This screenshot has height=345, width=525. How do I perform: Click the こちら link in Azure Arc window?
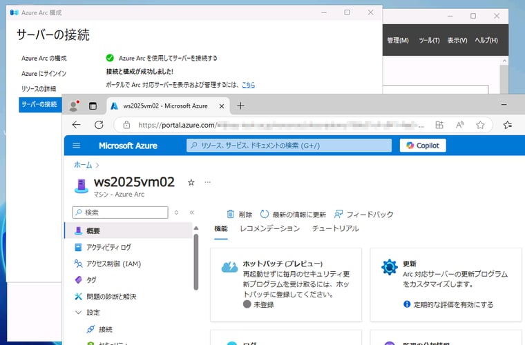pyautogui.click(x=249, y=85)
